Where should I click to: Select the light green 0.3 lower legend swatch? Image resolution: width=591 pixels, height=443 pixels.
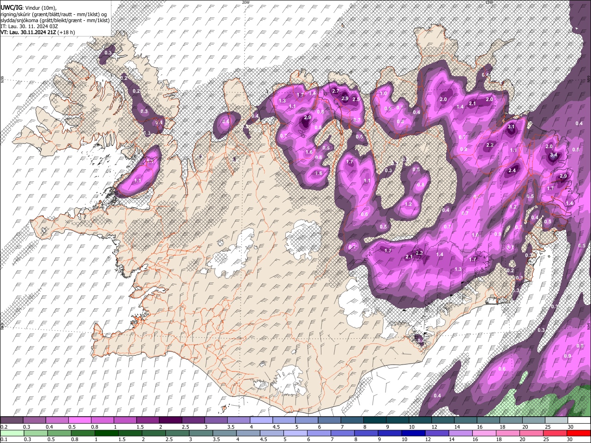tap(36, 433)
